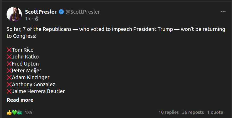Click the red X beside Fred Upton

click(x=9, y=64)
